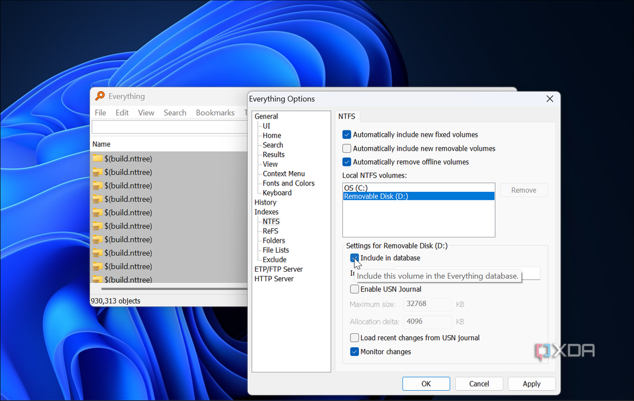Click the Apply button
The height and width of the screenshot is (401, 634).
531,384
